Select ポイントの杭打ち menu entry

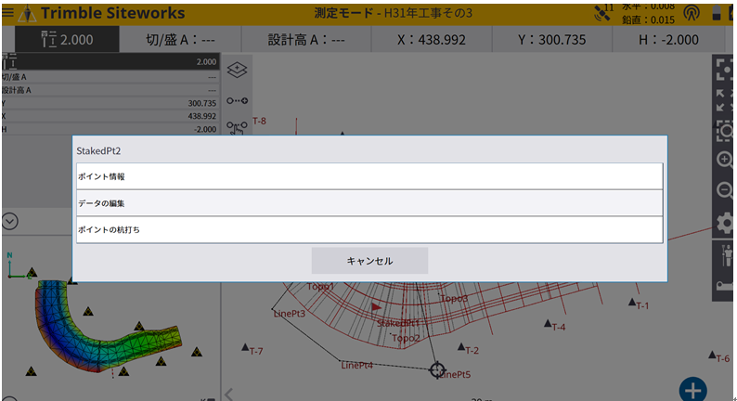click(369, 228)
